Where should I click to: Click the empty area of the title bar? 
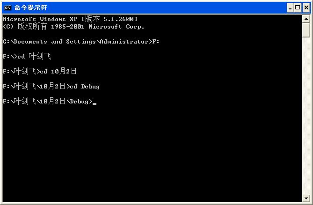click(x=164, y=7)
